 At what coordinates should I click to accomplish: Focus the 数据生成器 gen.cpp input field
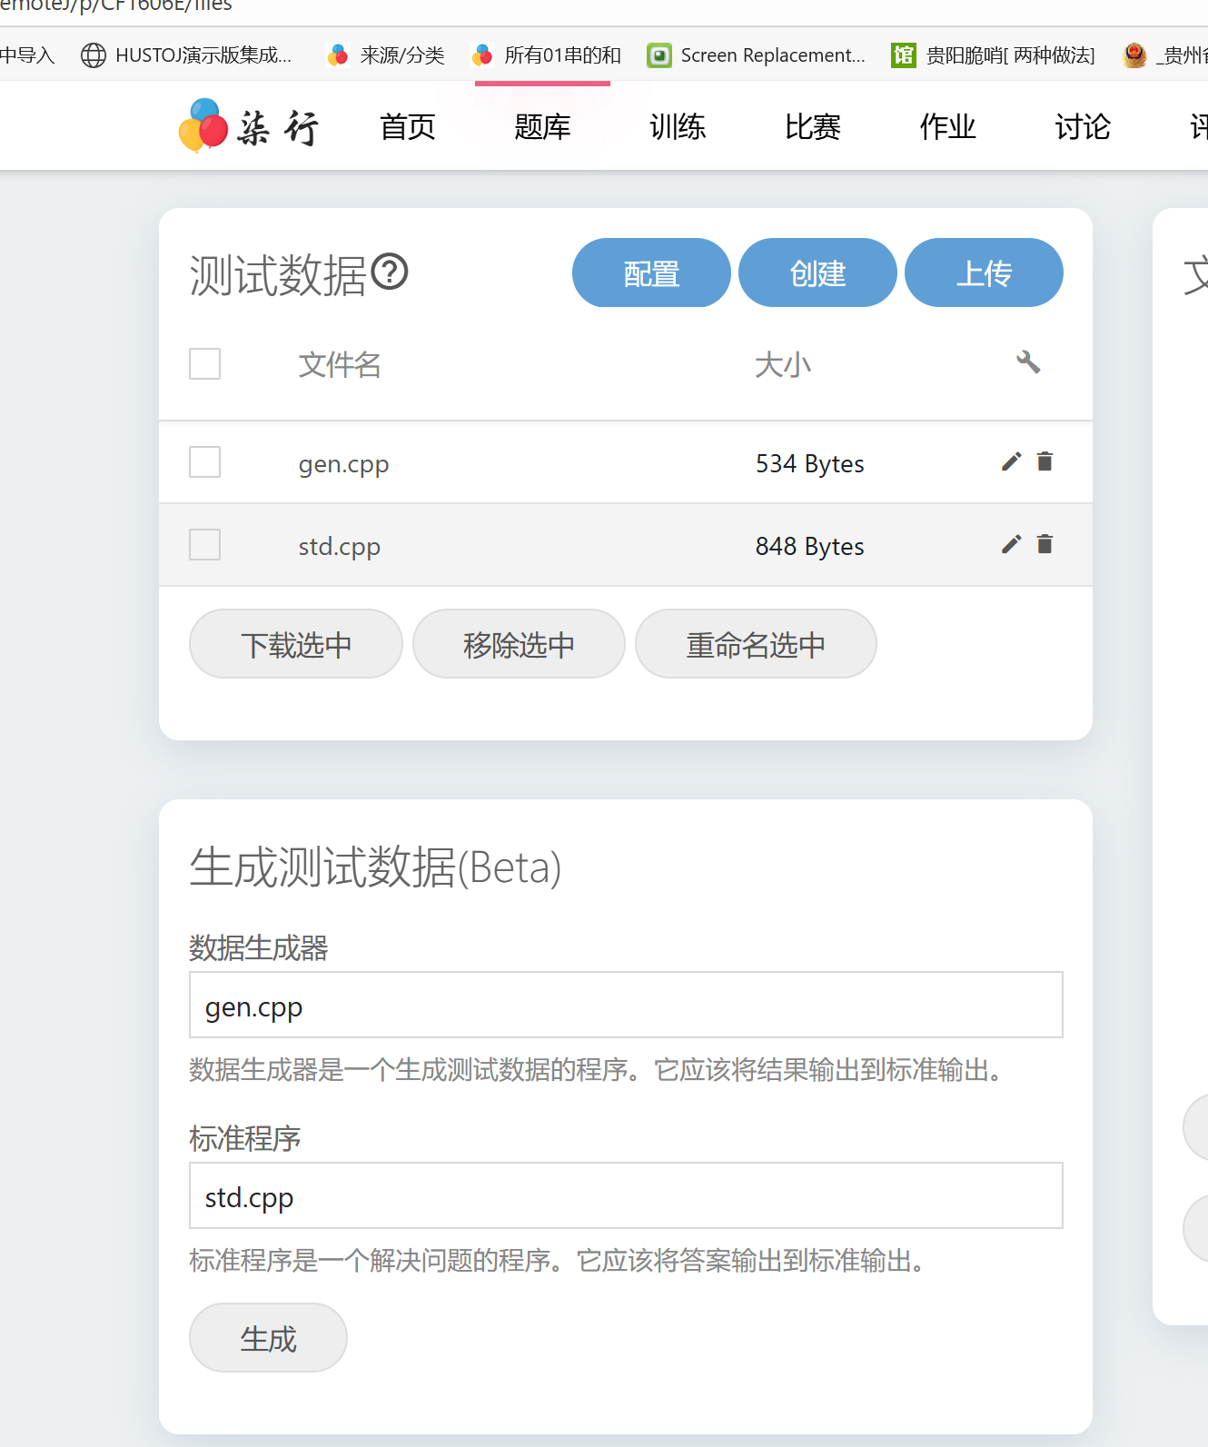coord(626,1006)
